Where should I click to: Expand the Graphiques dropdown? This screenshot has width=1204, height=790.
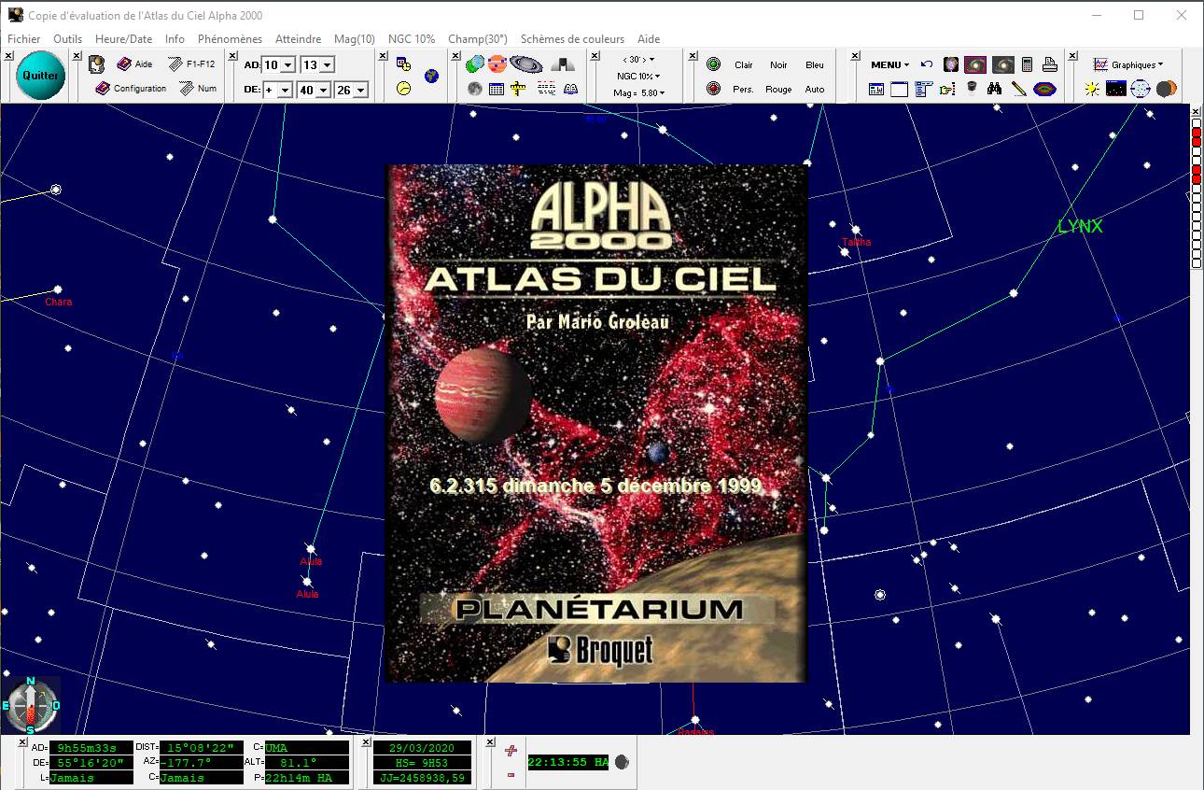(1128, 64)
